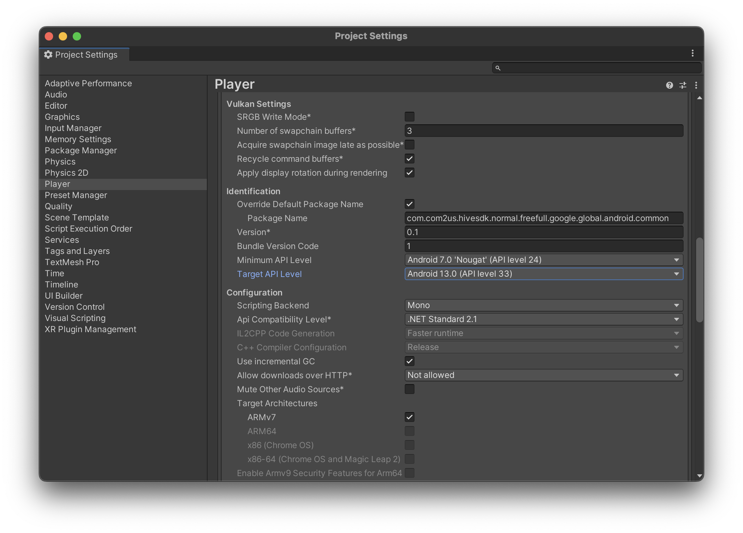Select Graphics in the settings sidebar
This screenshot has width=743, height=533.
pyautogui.click(x=62, y=117)
